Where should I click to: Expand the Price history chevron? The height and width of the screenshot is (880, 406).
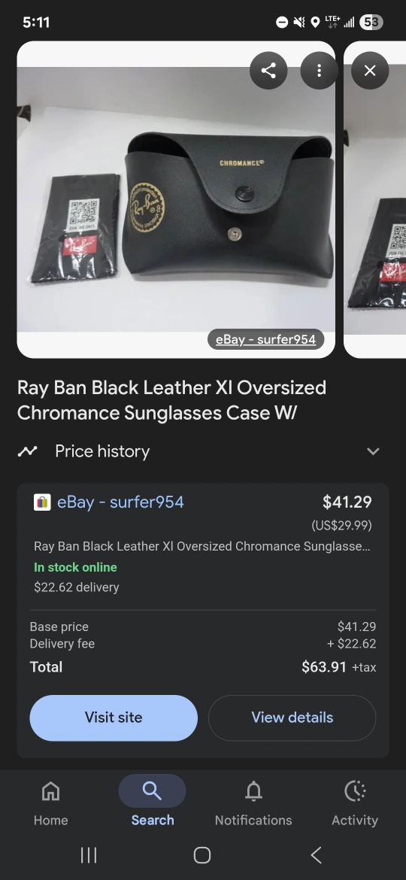[373, 451]
